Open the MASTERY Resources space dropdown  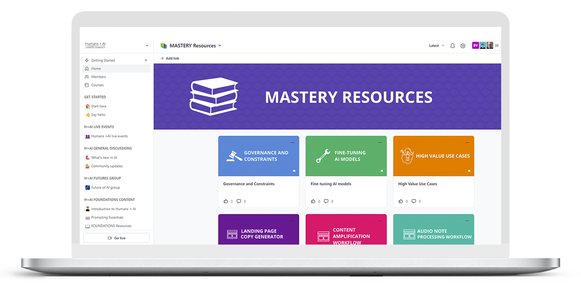[219, 45]
